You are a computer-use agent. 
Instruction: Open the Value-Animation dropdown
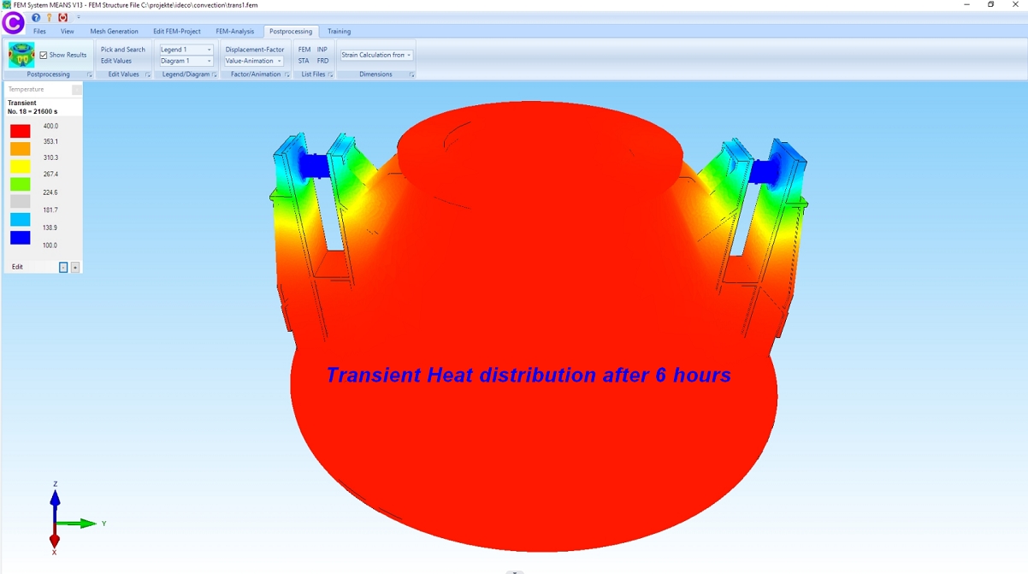click(253, 61)
